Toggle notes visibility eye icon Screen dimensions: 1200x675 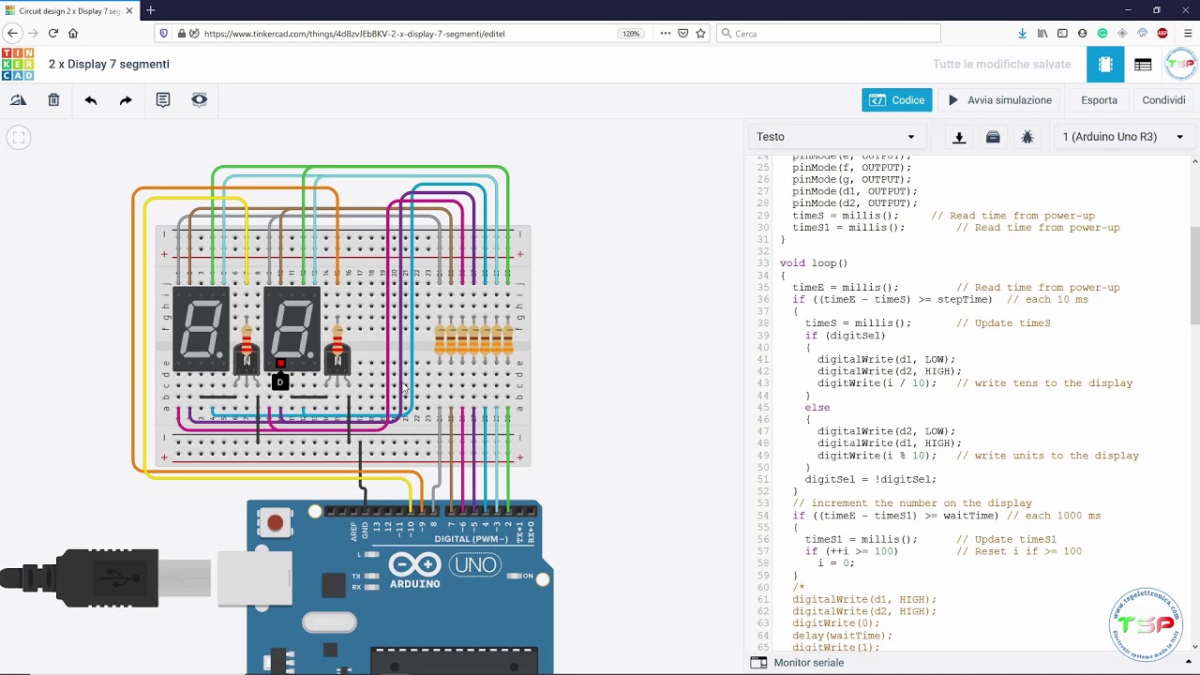pos(199,100)
